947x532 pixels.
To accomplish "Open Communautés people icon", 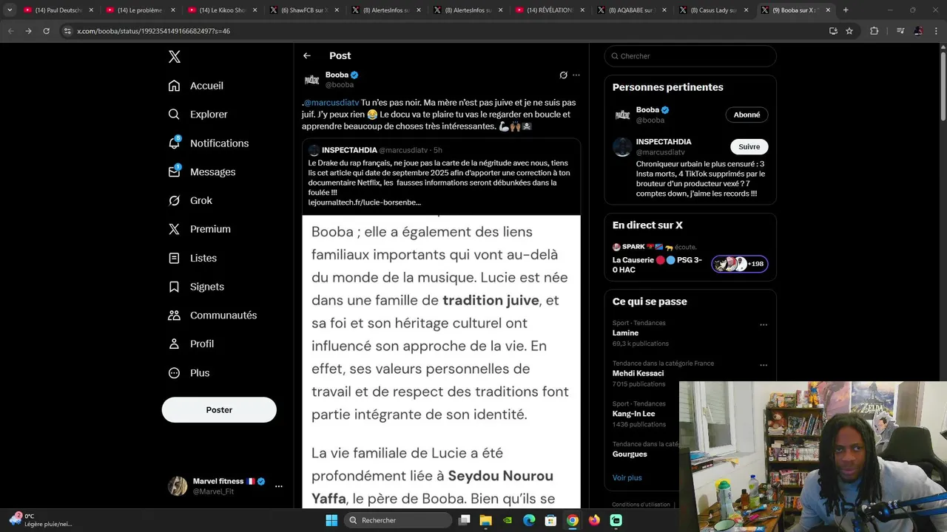I will click(x=174, y=316).
